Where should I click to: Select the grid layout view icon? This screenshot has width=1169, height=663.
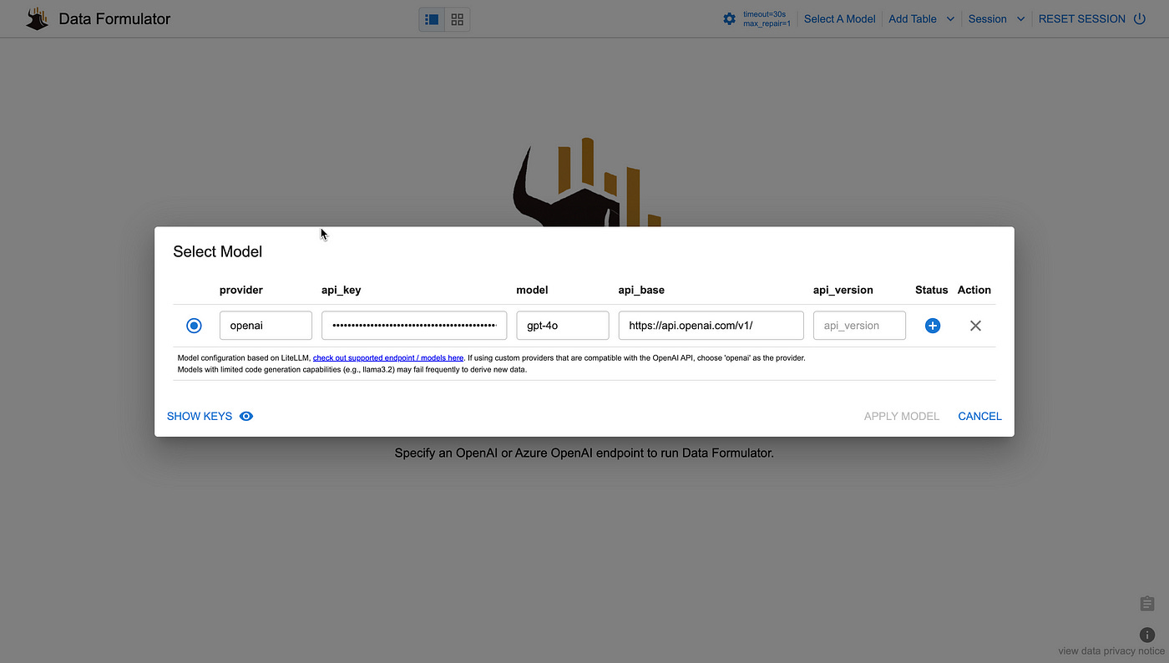pyautogui.click(x=456, y=18)
